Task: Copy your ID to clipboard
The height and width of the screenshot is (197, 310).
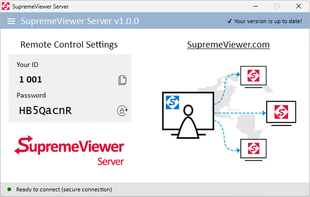Action: tap(122, 80)
